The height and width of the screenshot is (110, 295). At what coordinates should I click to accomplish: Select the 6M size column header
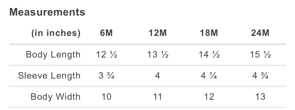click(x=106, y=33)
